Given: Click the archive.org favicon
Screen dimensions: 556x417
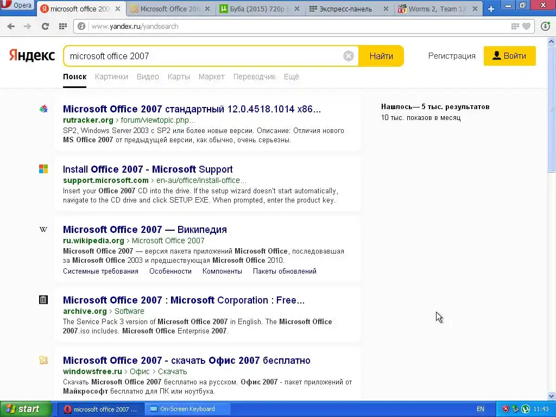Looking at the screenshot, I should click(43, 300).
